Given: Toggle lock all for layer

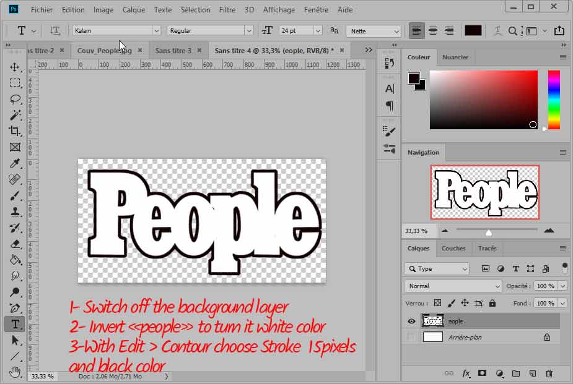Looking at the screenshot, I should pyautogui.click(x=492, y=303).
